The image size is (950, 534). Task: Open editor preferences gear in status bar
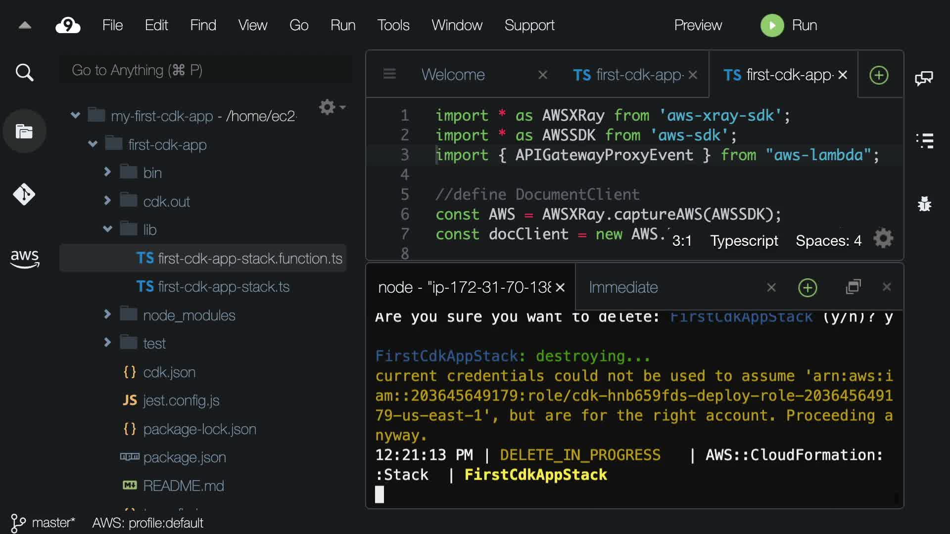click(883, 239)
